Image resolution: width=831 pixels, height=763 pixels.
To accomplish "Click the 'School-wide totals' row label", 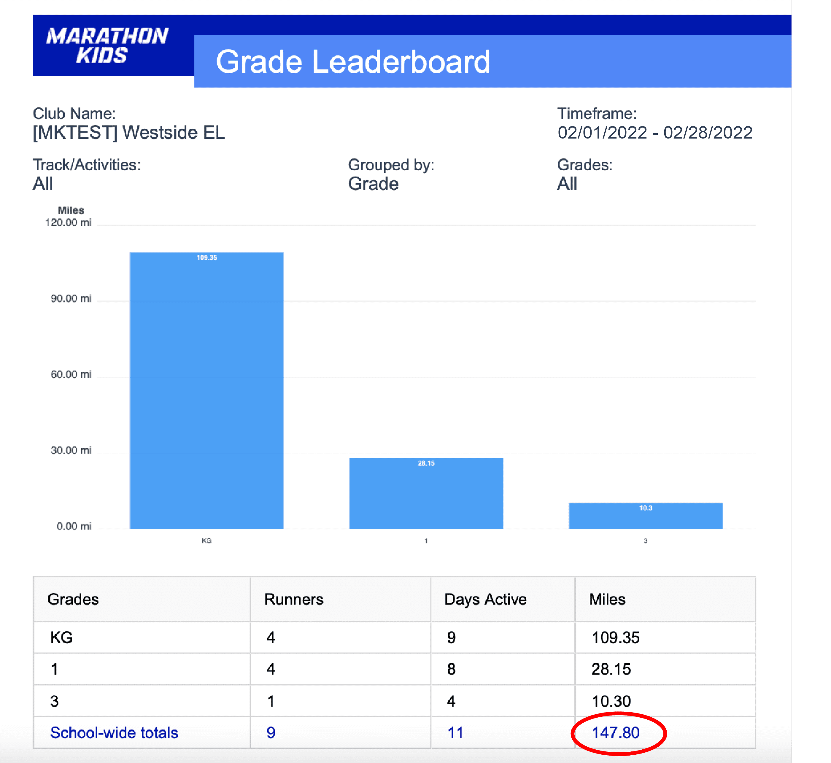I will pyautogui.click(x=114, y=733).
